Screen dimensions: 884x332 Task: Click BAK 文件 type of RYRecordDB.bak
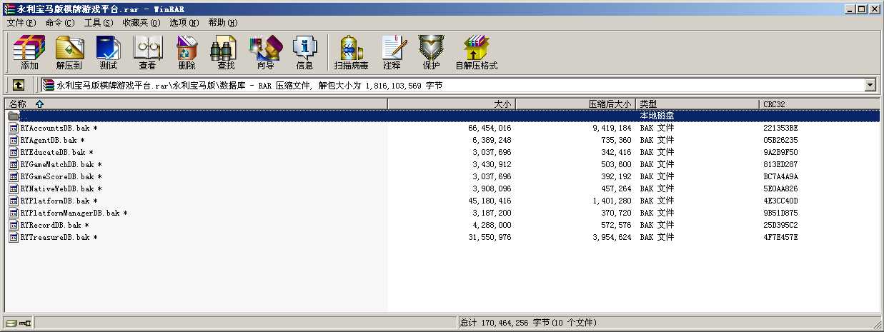(x=657, y=225)
